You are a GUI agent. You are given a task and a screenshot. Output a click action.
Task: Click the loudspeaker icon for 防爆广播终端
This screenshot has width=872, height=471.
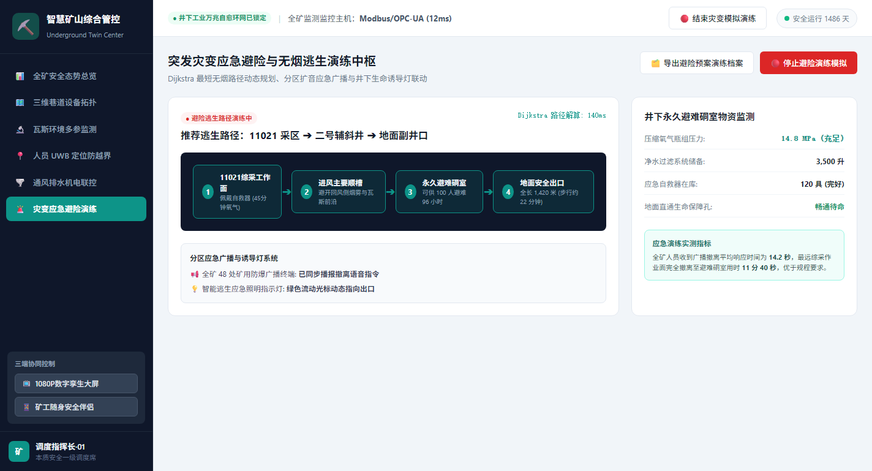coord(195,274)
